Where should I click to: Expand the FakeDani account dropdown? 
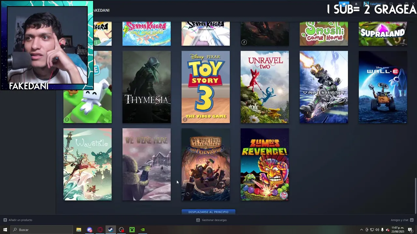[x=375, y=4]
